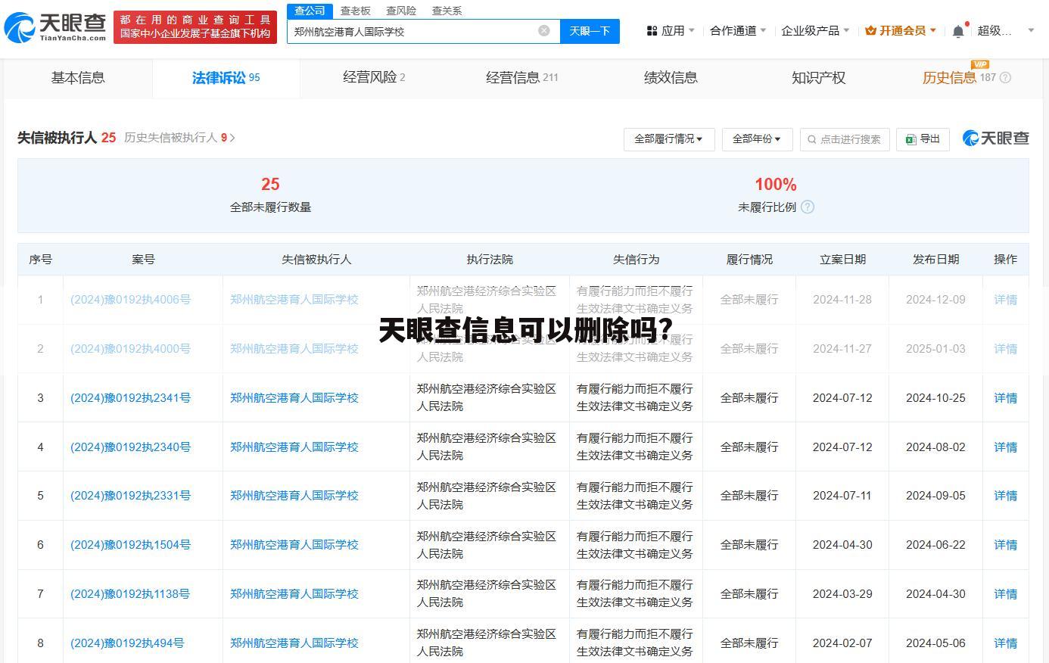
Task: Open the 应用 grid menu
Action: 671,31
